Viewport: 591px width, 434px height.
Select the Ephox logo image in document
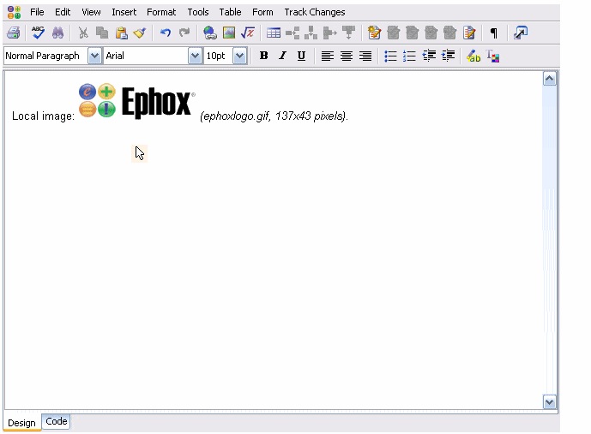pyautogui.click(x=137, y=101)
